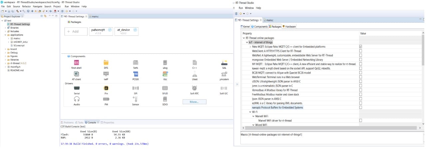Collapse the Marvell WiFi tree node
The width and height of the screenshot is (426, 151).
tap(252, 116)
